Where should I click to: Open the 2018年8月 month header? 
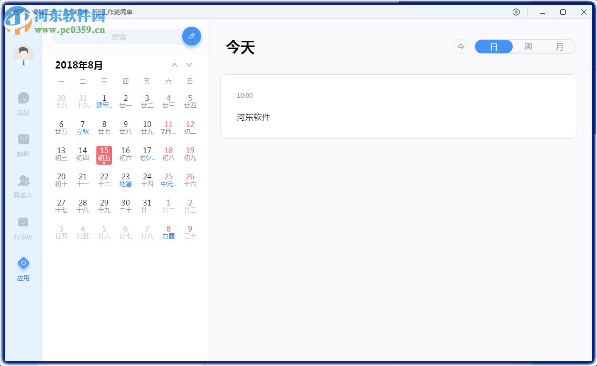[80, 65]
